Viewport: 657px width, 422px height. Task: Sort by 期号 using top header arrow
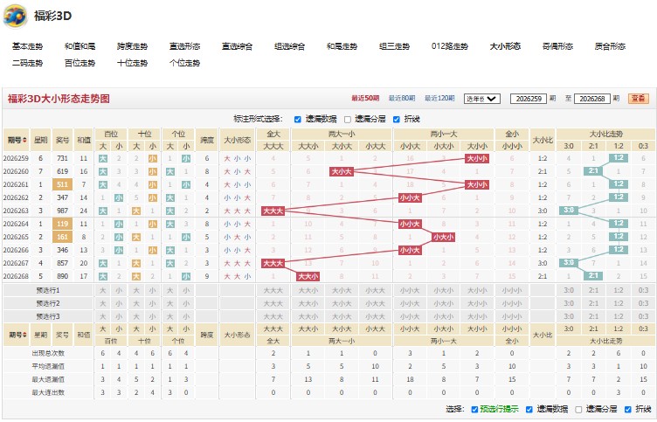coord(24,140)
